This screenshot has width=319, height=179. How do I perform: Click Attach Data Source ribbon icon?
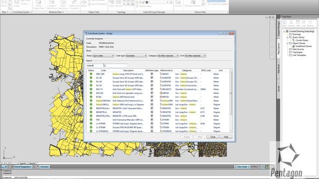pyautogui.click(x=63, y=4)
